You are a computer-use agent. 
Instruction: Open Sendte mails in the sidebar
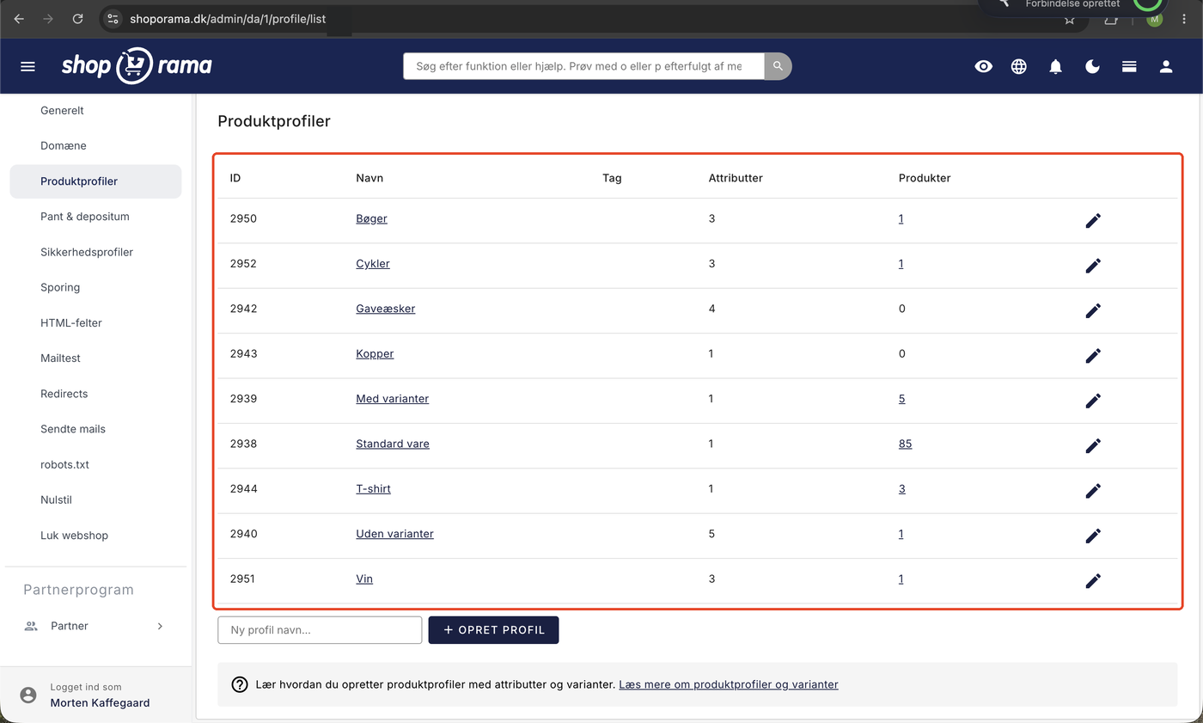point(73,428)
